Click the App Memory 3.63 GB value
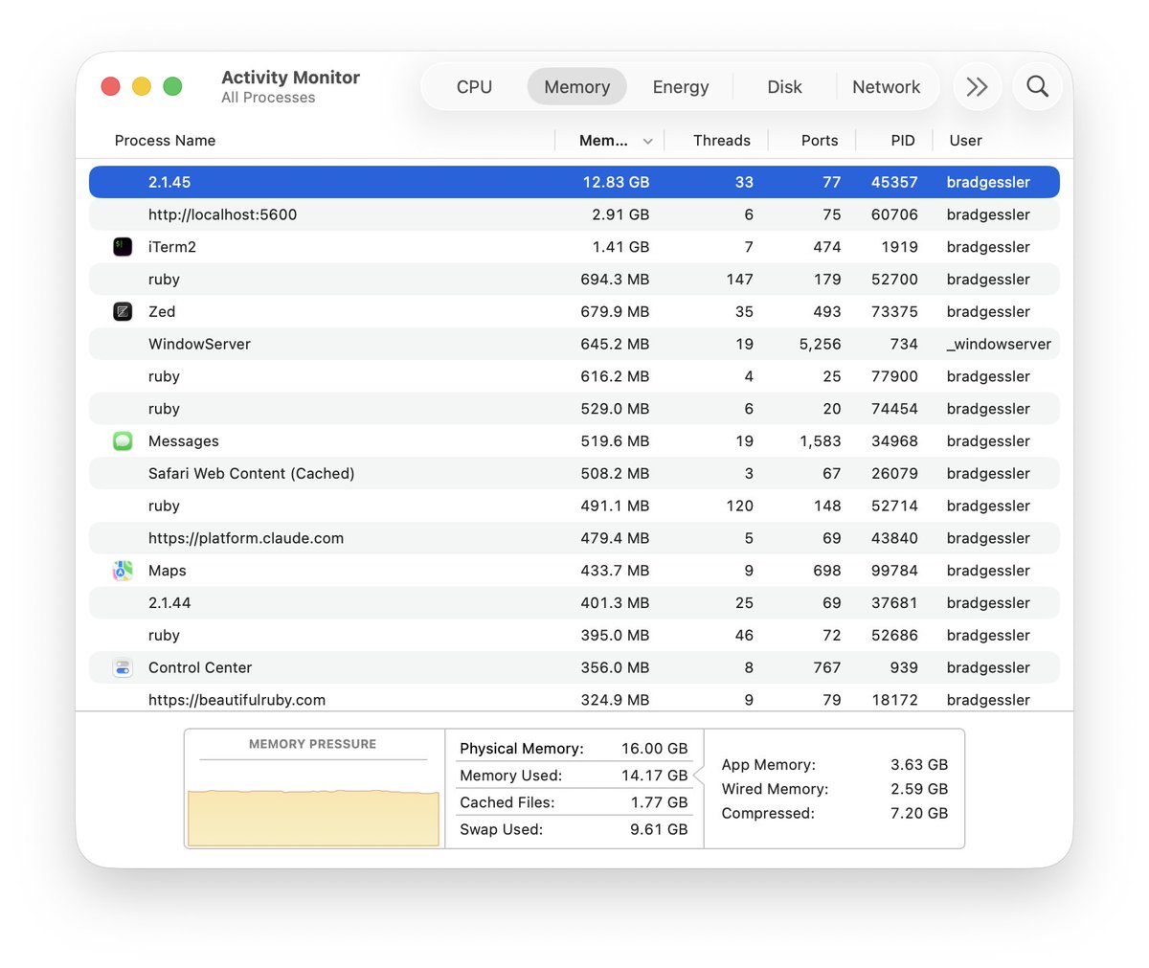This screenshot has height=968, width=1149. pos(919,765)
